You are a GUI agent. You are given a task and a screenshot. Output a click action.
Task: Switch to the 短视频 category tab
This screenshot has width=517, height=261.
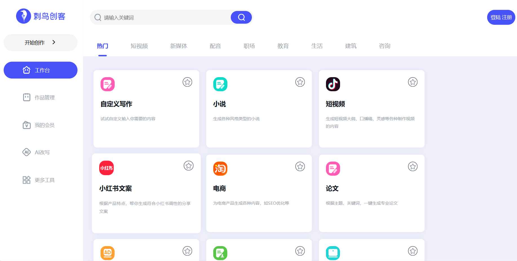(139, 46)
